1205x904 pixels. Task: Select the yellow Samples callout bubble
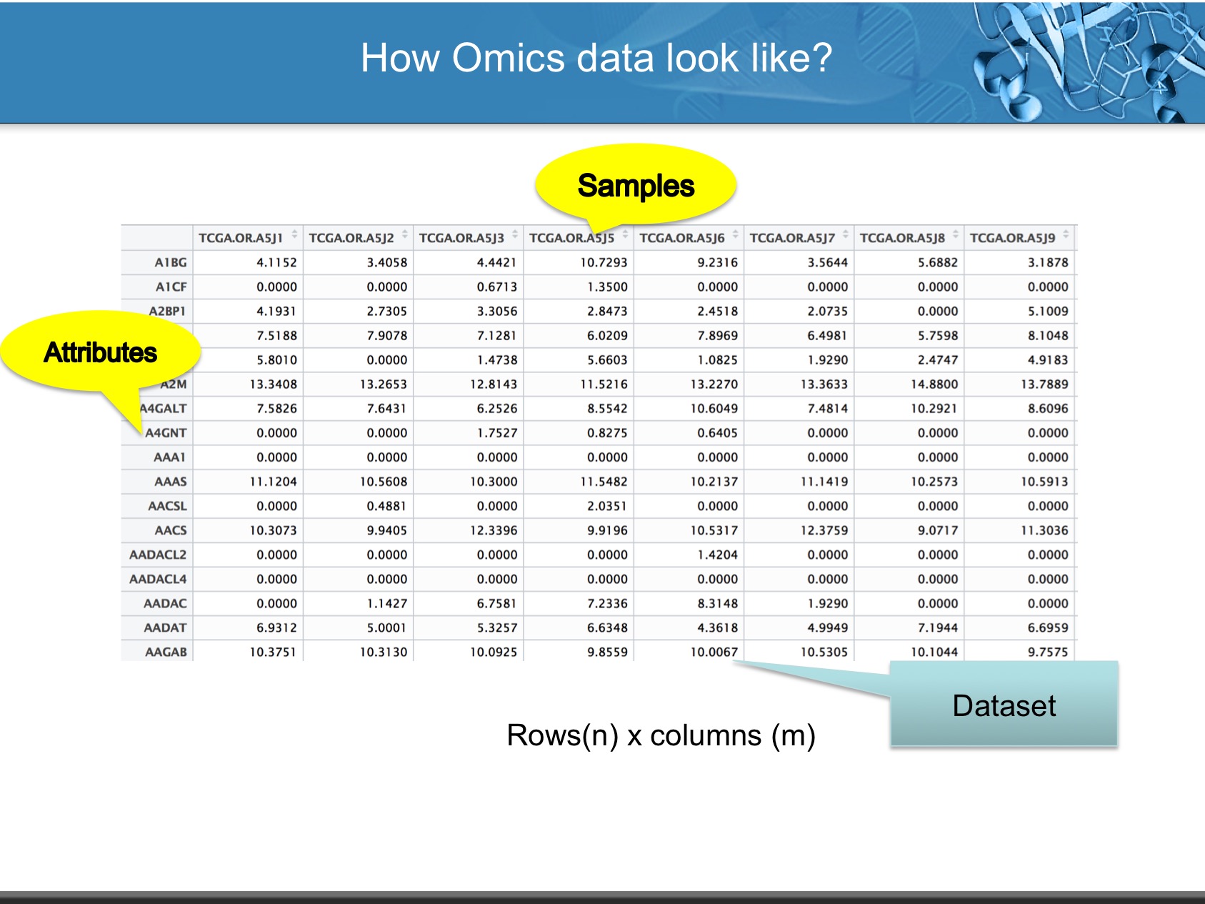[635, 185]
